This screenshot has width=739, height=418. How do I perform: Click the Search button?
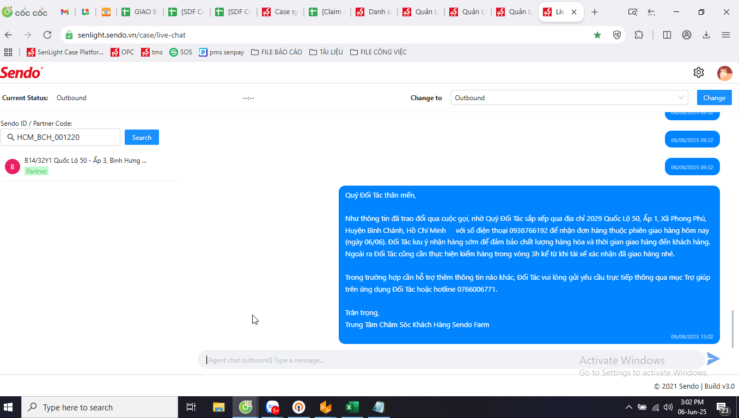[142, 137]
